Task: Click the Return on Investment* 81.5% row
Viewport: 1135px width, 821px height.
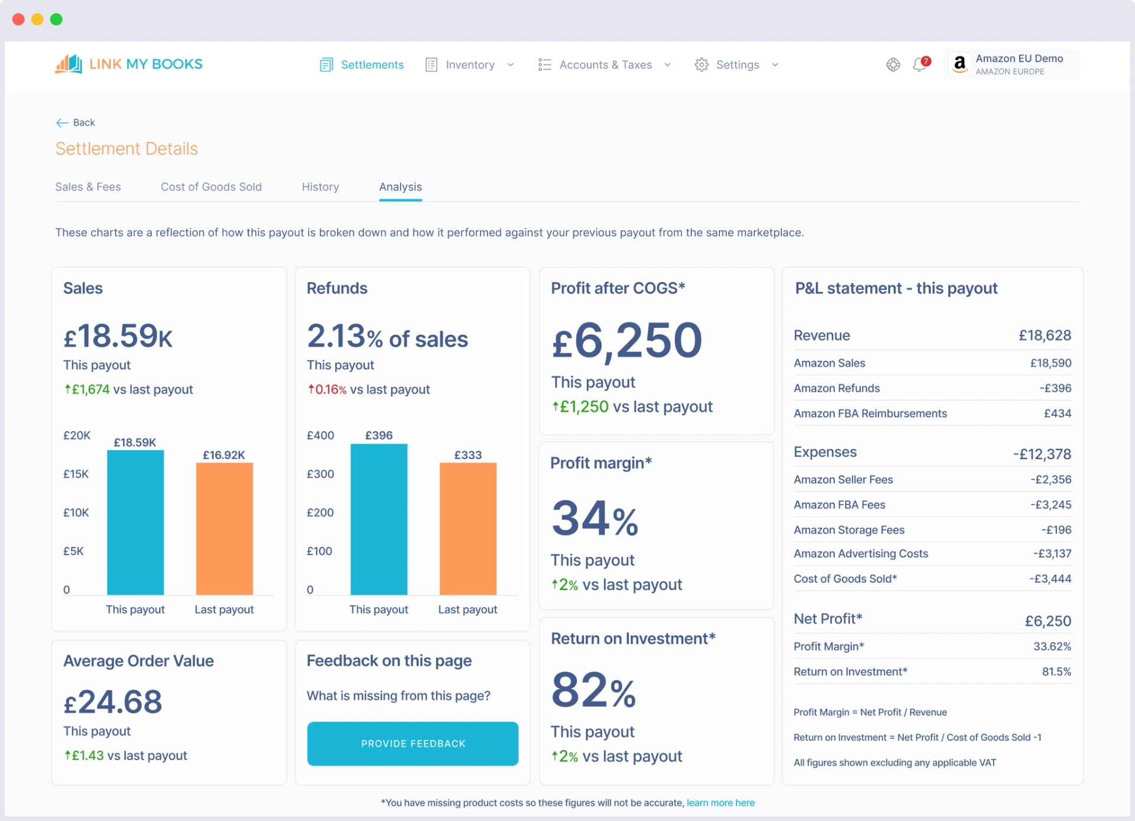Action: pyautogui.click(x=932, y=672)
